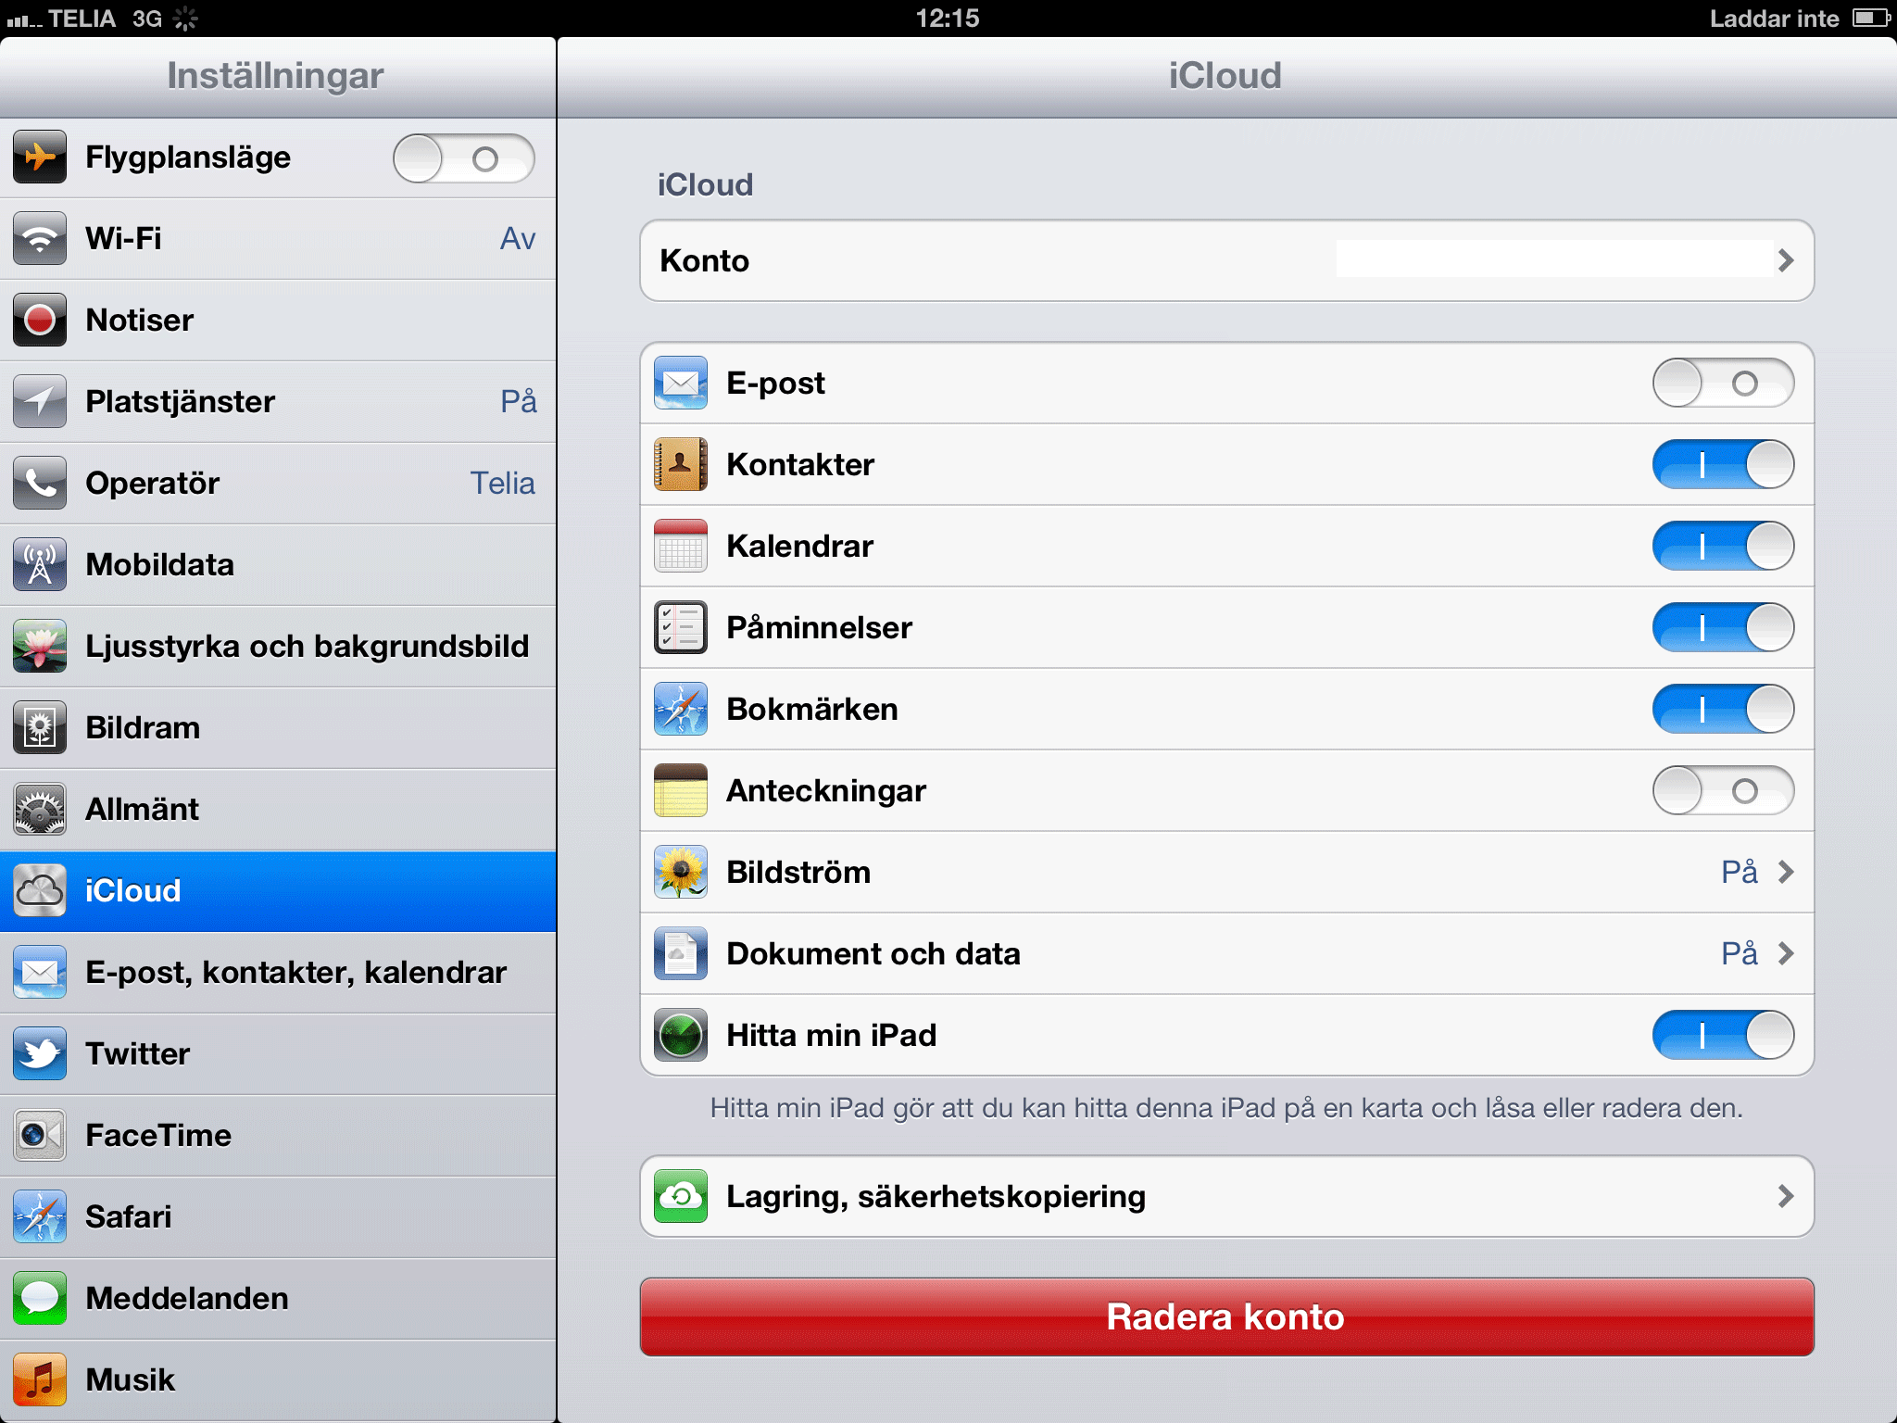1897x1423 pixels.
Task: Select Twitter from settings sidebar
Action: tap(276, 1053)
